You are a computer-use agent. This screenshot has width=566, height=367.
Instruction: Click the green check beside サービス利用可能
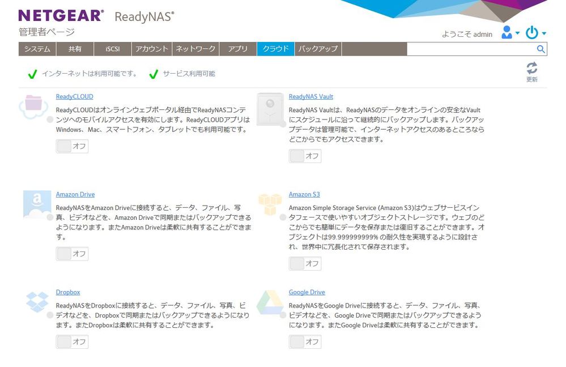154,74
